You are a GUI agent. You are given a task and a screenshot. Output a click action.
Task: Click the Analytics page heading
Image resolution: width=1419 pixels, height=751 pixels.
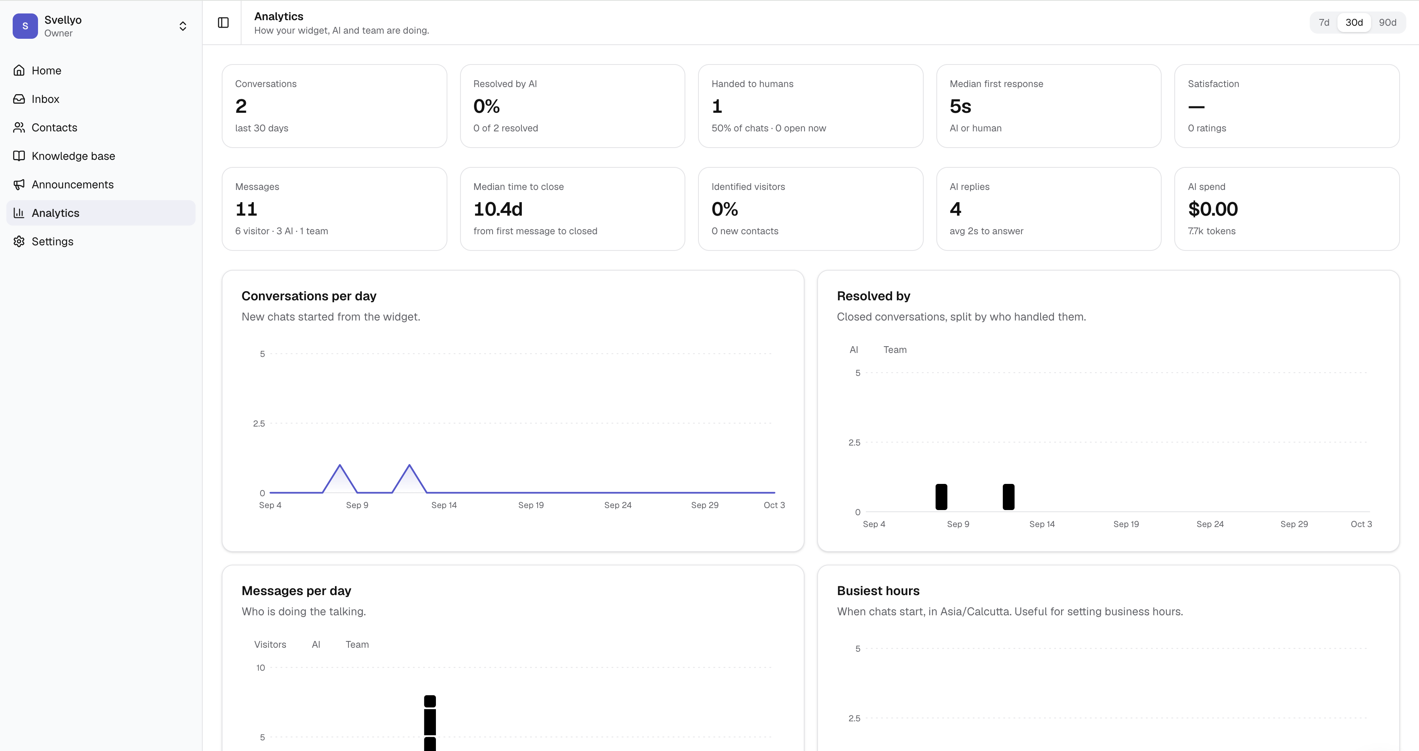[x=279, y=17]
